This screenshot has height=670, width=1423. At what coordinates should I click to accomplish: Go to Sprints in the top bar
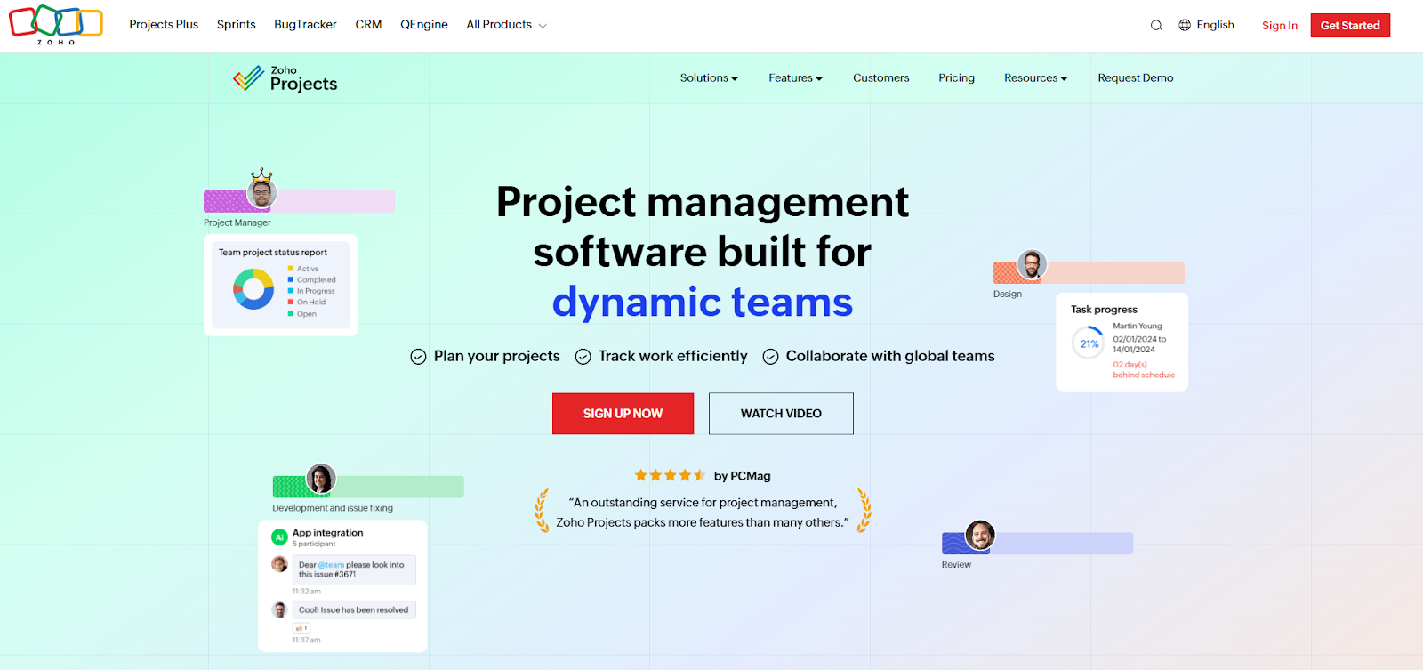[237, 25]
